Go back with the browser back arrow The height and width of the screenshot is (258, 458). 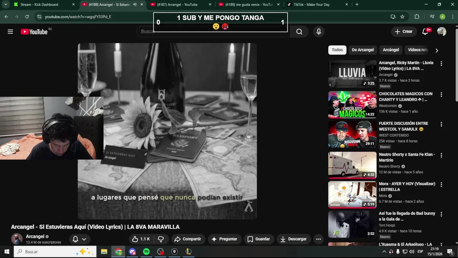coord(6,16)
